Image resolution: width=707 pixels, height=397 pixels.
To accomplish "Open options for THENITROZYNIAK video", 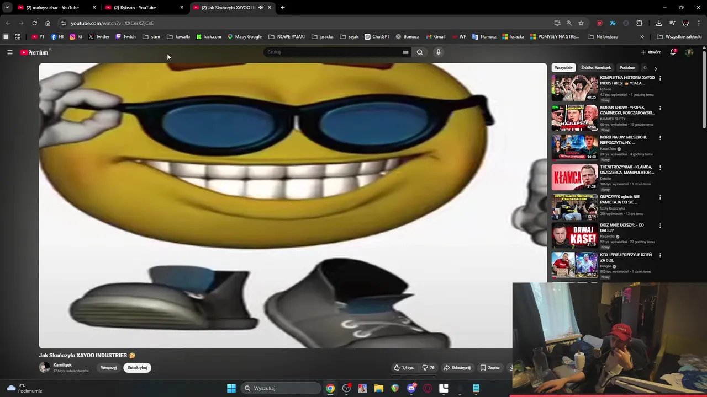I will (660, 168).
